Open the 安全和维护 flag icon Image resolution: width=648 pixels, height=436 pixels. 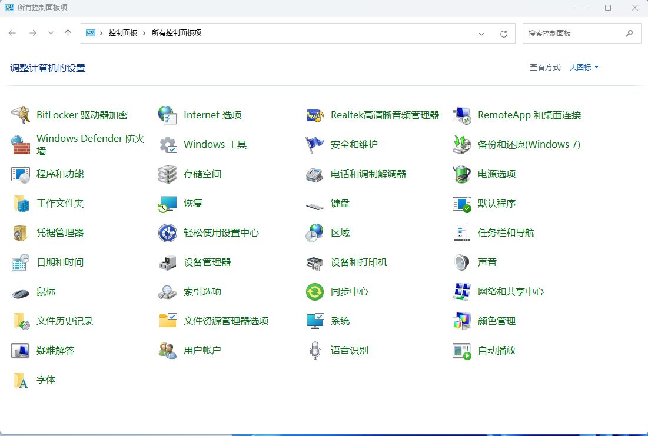pos(315,145)
